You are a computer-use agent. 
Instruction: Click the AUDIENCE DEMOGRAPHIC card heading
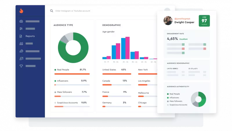click(x=178, y=63)
